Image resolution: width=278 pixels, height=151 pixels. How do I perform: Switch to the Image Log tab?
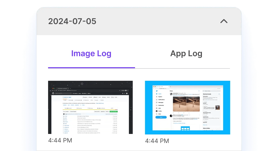click(x=91, y=53)
